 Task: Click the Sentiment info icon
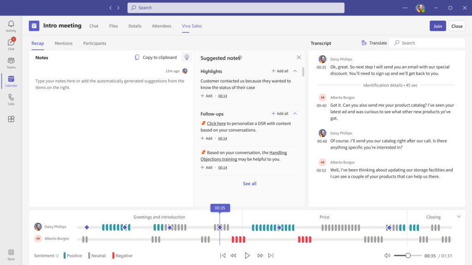[57, 256]
